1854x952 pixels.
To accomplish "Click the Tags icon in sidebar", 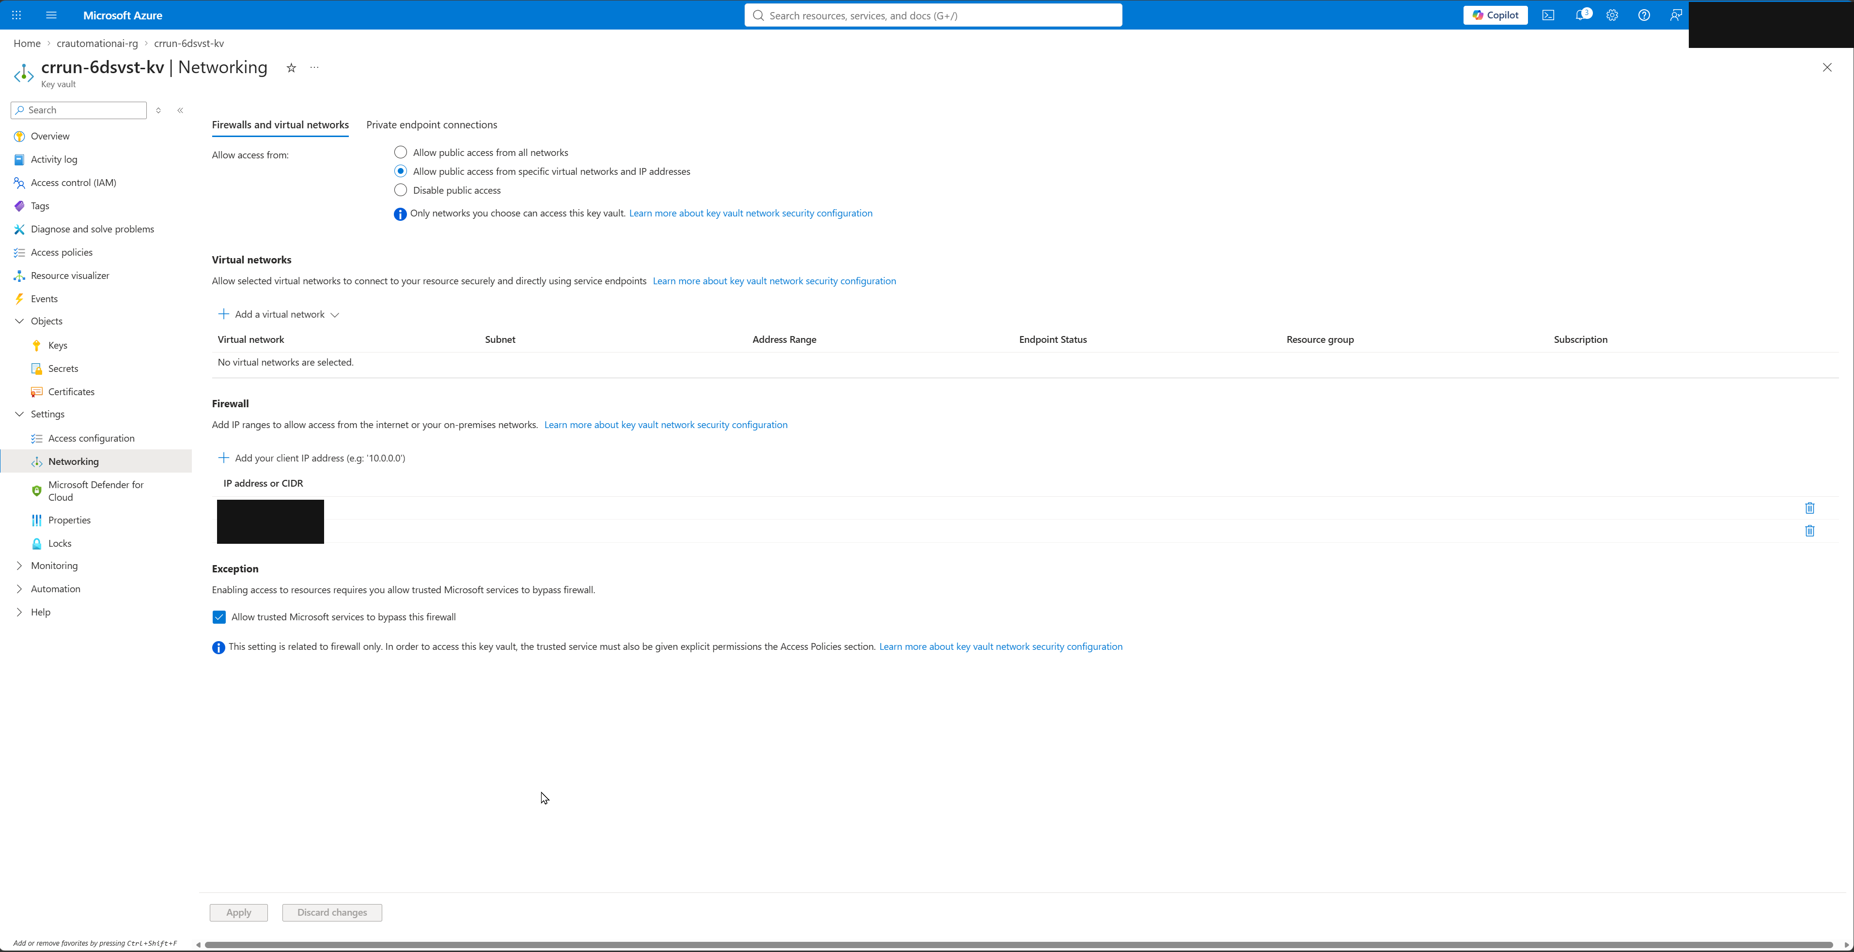I will (x=19, y=206).
